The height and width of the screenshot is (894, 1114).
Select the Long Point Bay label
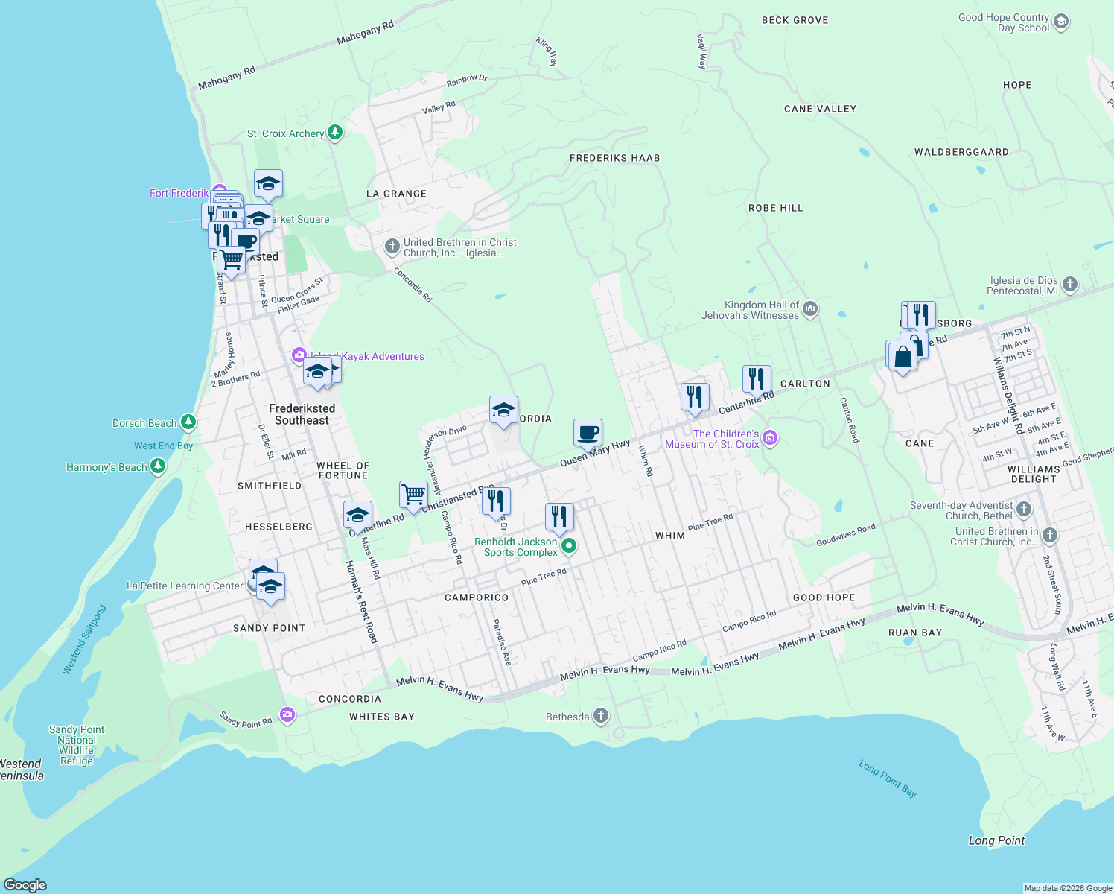tap(888, 779)
